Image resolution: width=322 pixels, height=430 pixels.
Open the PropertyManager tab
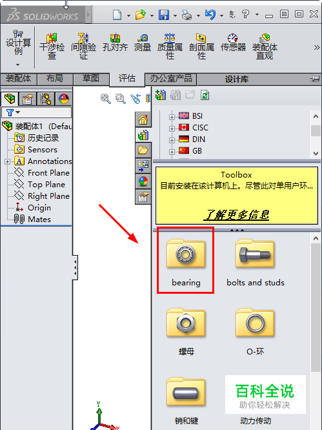click(x=27, y=99)
